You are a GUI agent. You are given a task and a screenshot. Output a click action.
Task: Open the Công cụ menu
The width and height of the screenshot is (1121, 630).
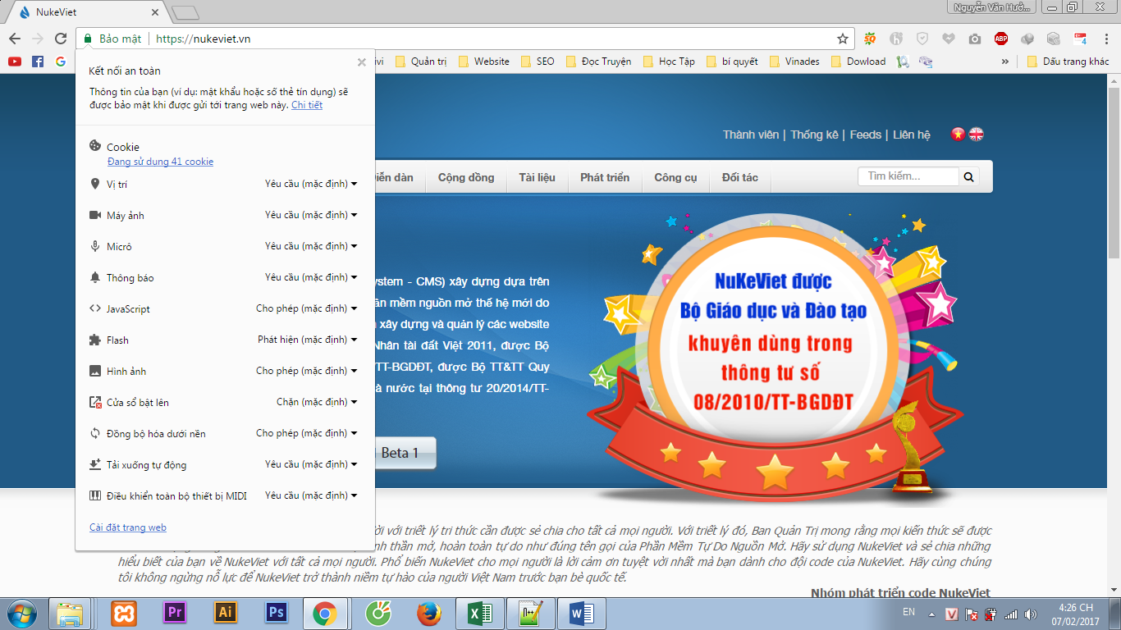coord(675,177)
